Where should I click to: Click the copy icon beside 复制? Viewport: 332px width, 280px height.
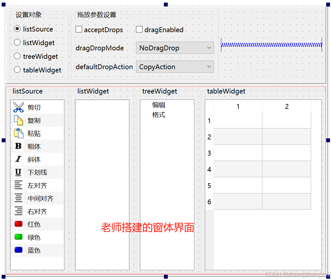18,120
